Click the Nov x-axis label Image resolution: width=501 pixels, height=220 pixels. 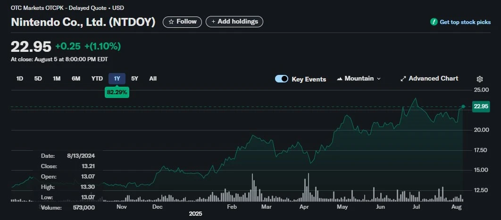pos(122,207)
